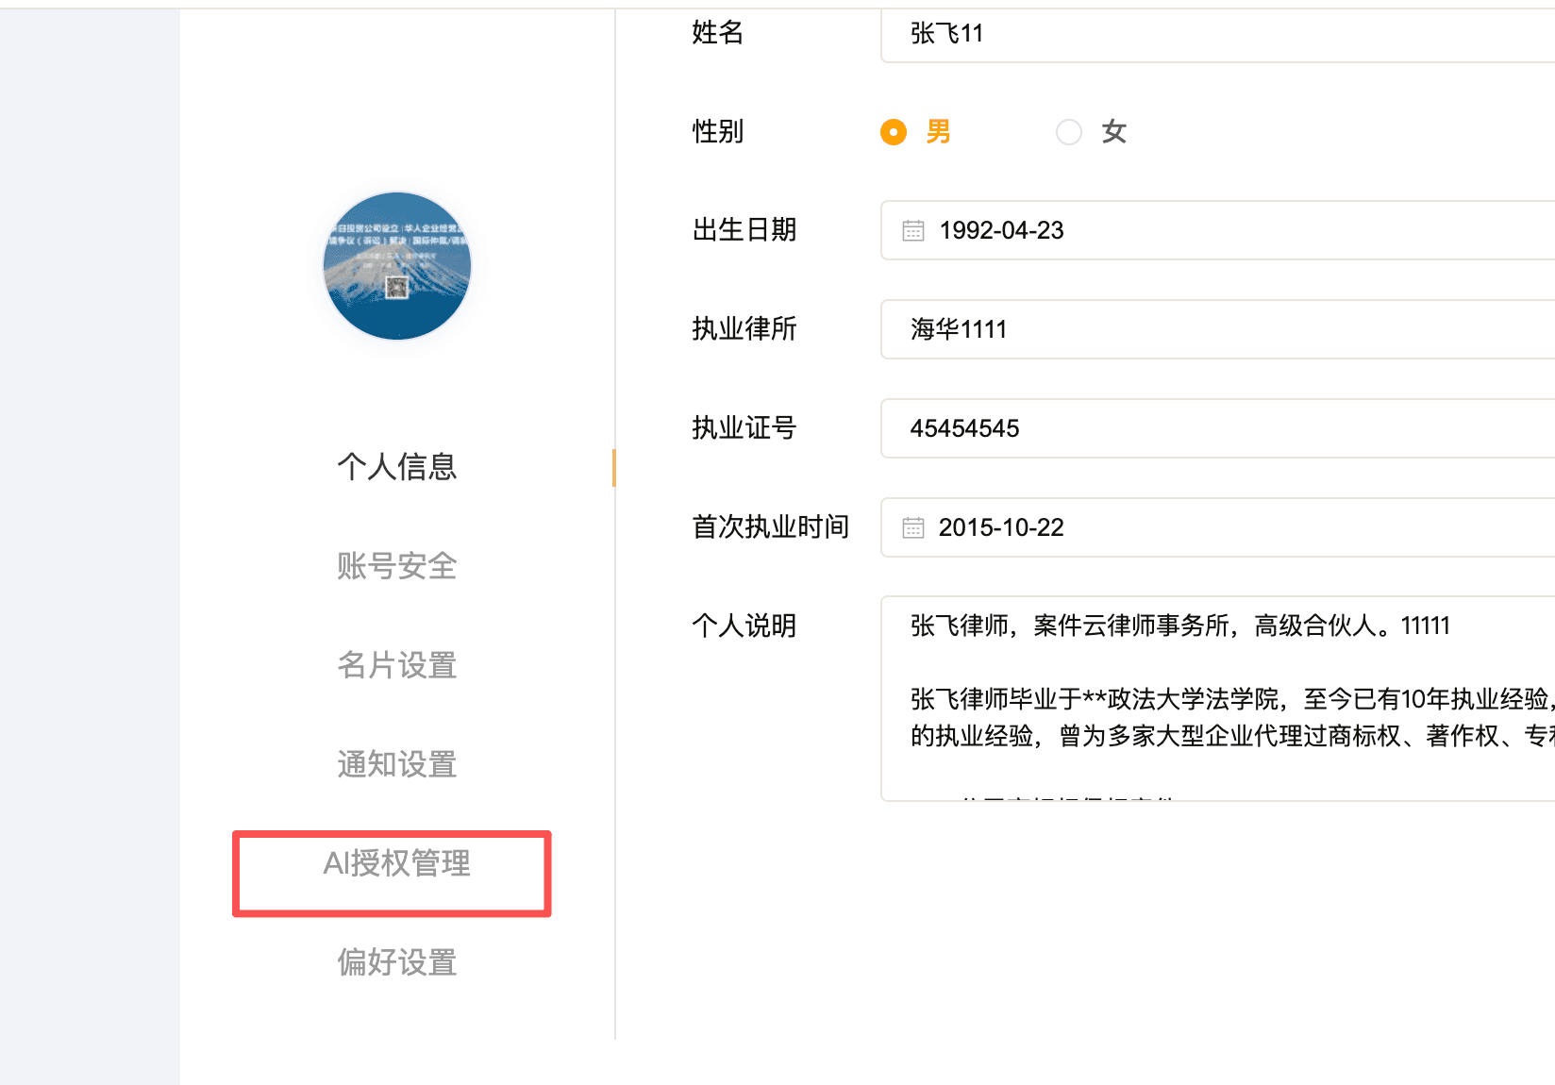
Task: Click the 出生日期 field label
Action: pyautogui.click(x=744, y=229)
